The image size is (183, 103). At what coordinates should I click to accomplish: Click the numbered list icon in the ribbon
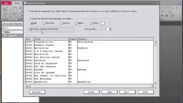click(x=177, y=8)
